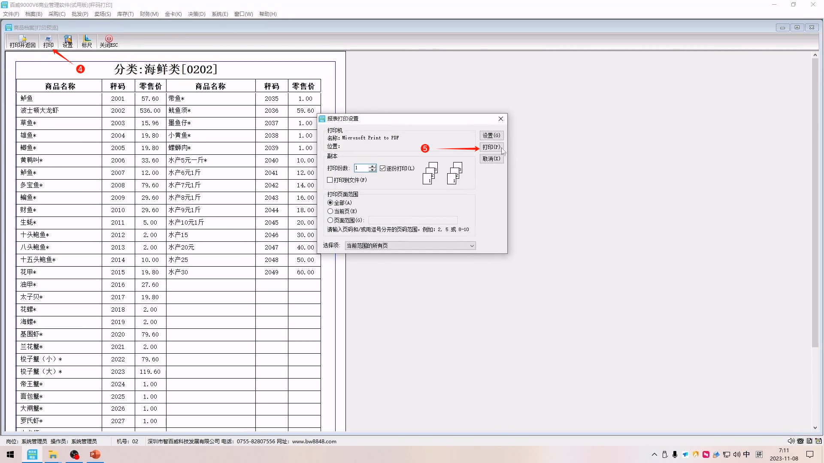Open File Explorer from the taskbar
This screenshot has height=463, width=824.
click(x=53, y=454)
